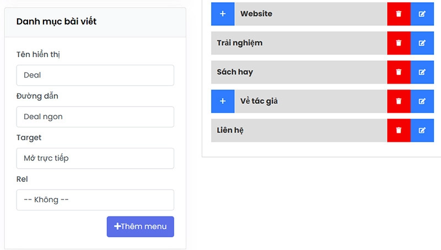Focus the Tên hiển thị input field

(95, 75)
